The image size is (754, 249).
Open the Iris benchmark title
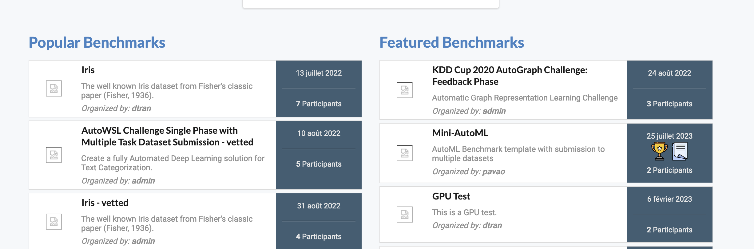pos(88,70)
